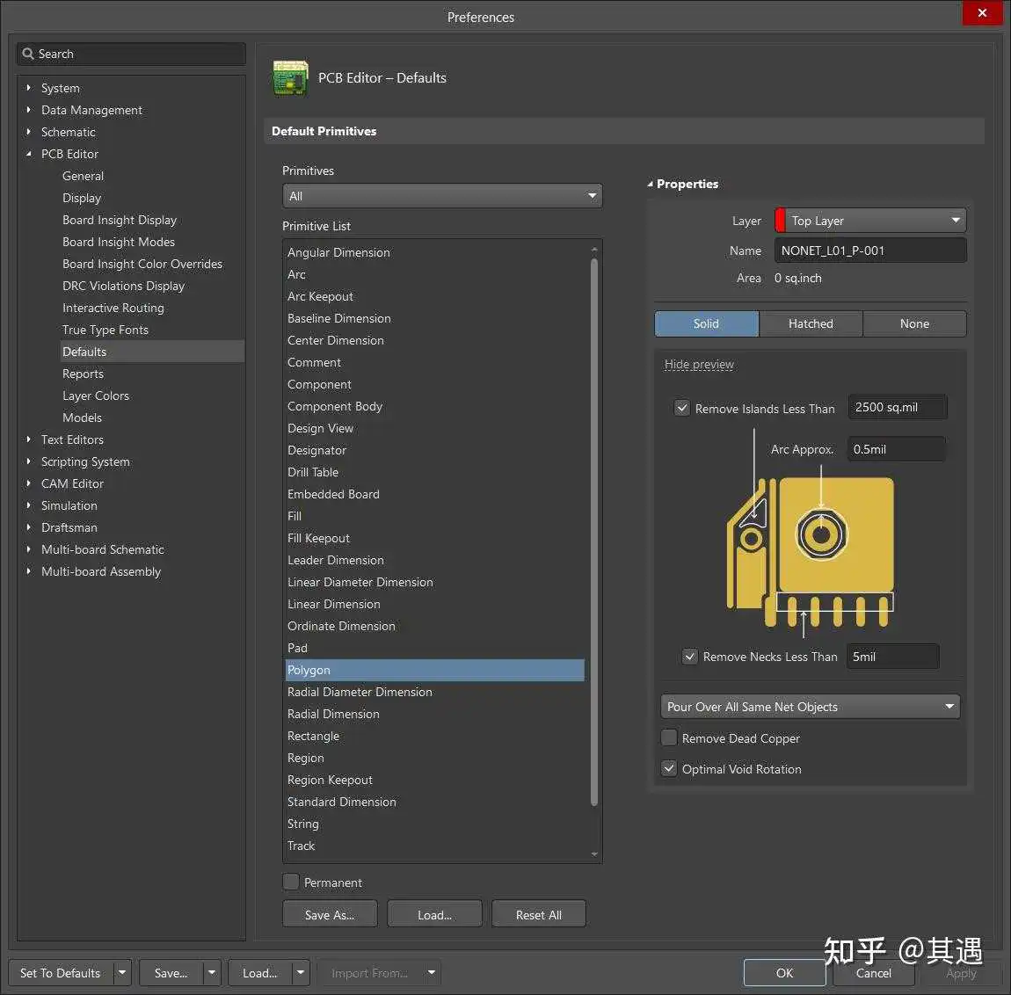Open the Reports page
The width and height of the screenshot is (1011, 995).
click(x=83, y=374)
